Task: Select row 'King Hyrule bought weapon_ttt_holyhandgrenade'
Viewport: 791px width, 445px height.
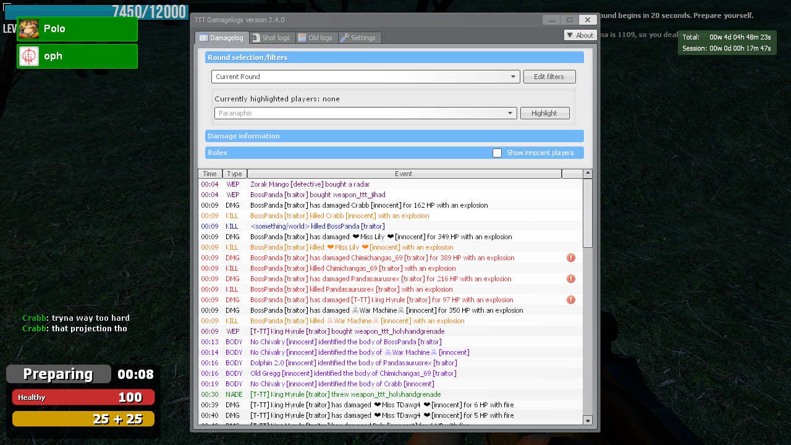Action: 390,331
